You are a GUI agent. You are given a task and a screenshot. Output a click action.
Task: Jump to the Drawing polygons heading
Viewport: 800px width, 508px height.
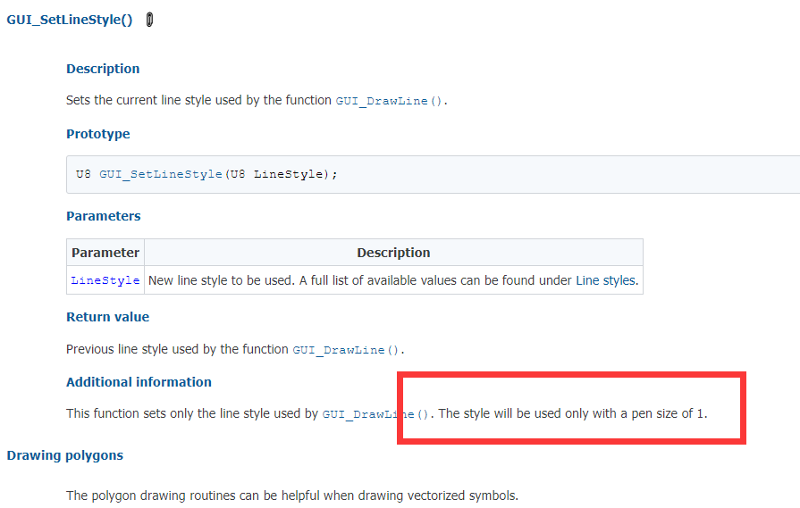64,455
